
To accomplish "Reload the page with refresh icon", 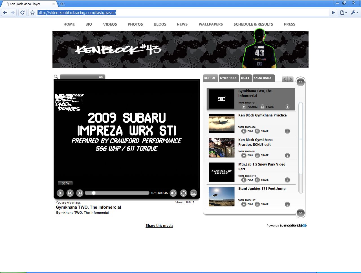I will tap(23, 12).
